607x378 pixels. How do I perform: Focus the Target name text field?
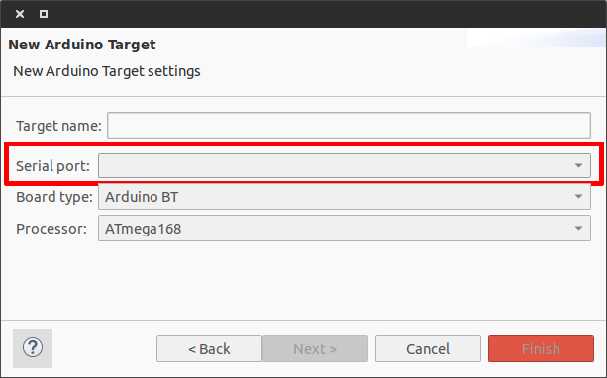pos(349,125)
